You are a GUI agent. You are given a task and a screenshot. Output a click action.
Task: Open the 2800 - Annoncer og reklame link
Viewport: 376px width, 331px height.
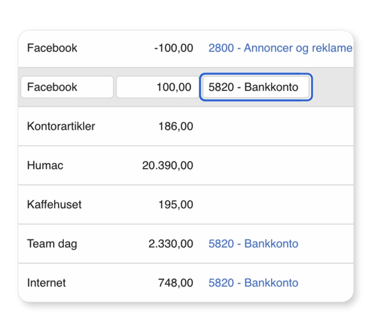click(x=280, y=48)
